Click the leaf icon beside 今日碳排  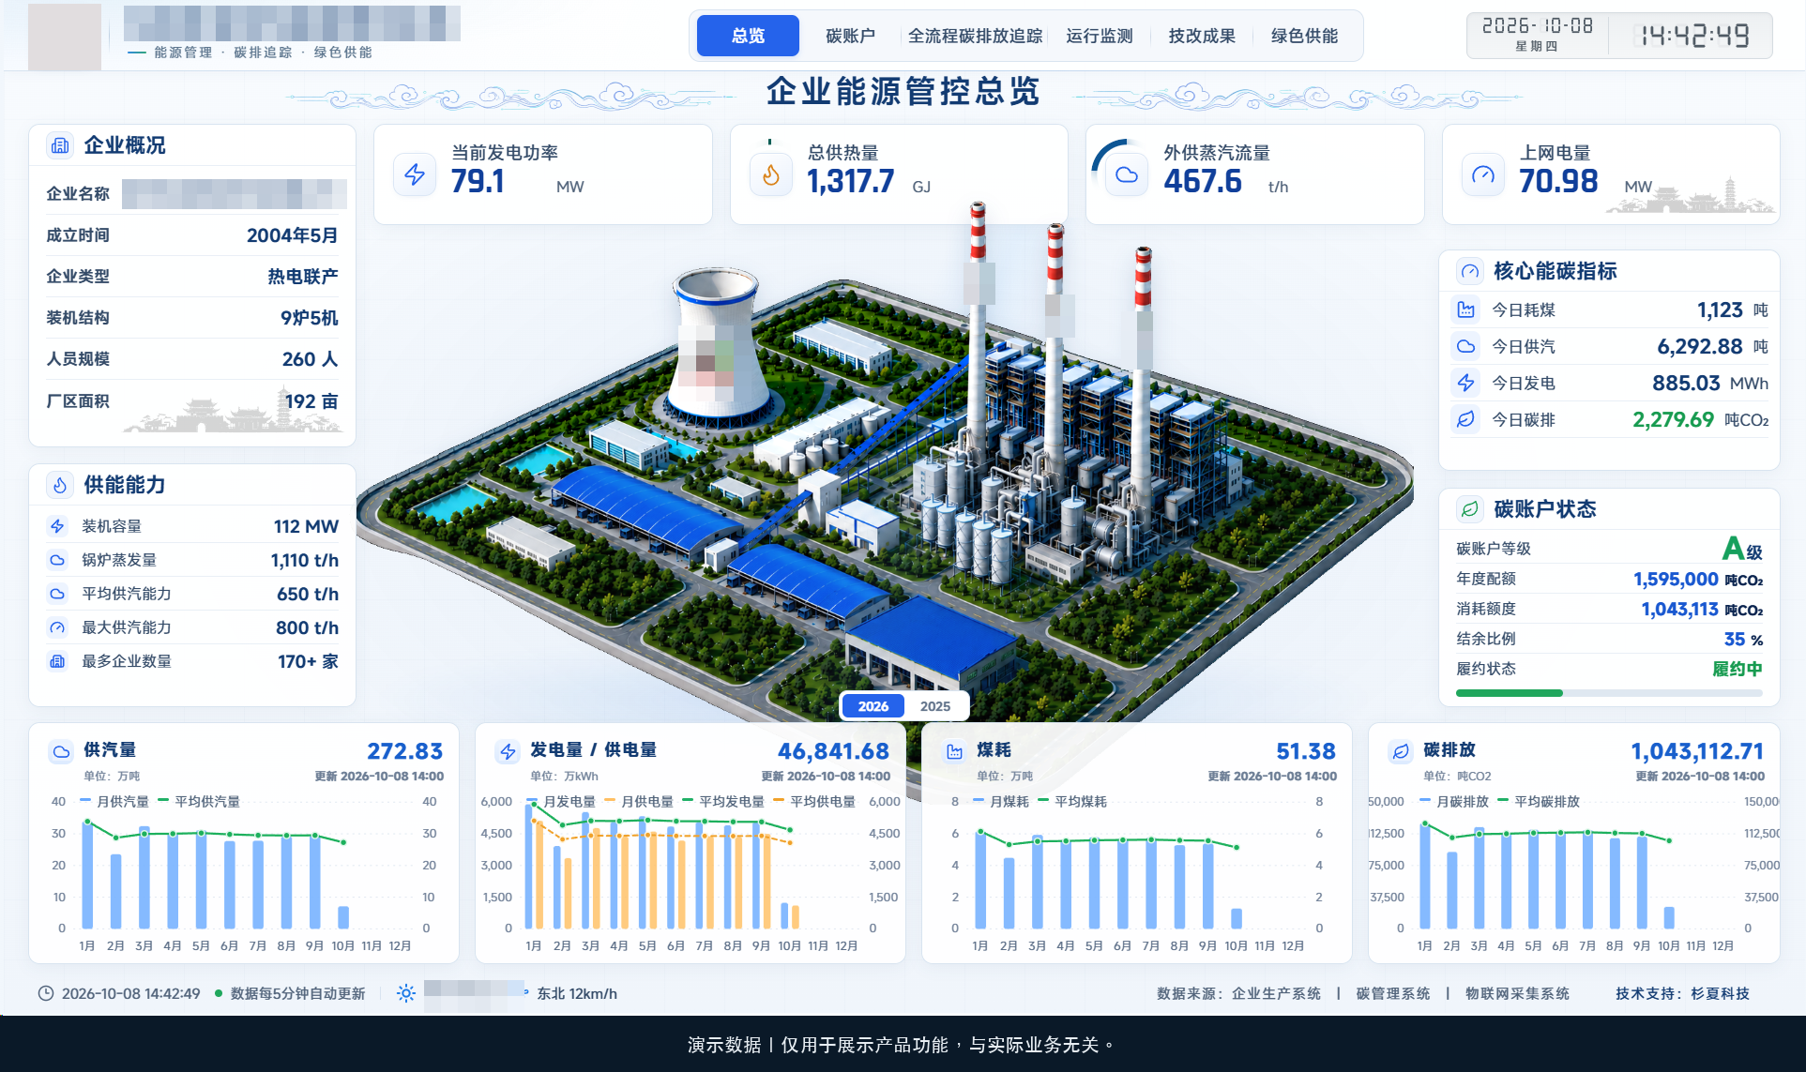point(1465,419)
